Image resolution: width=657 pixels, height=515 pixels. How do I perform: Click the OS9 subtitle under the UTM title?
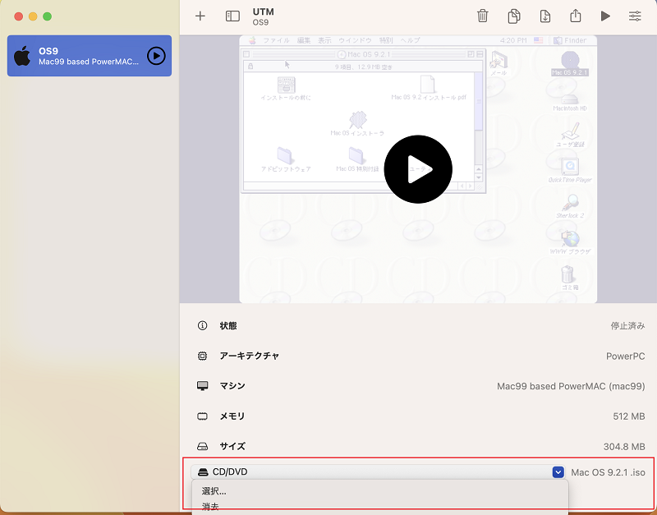tap(260, 22)
